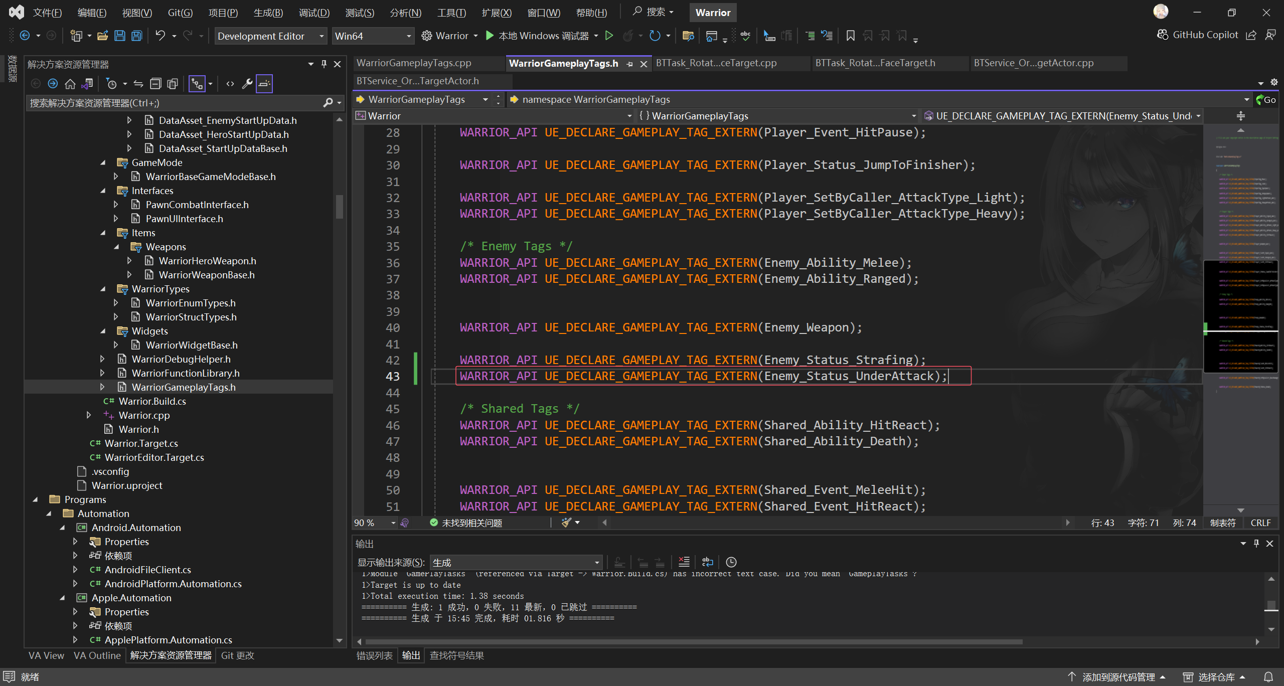Viewport: 1284px width, 686px height.
Task: Toggle bookmark on current line icon
Action: (x=850, y=36)
